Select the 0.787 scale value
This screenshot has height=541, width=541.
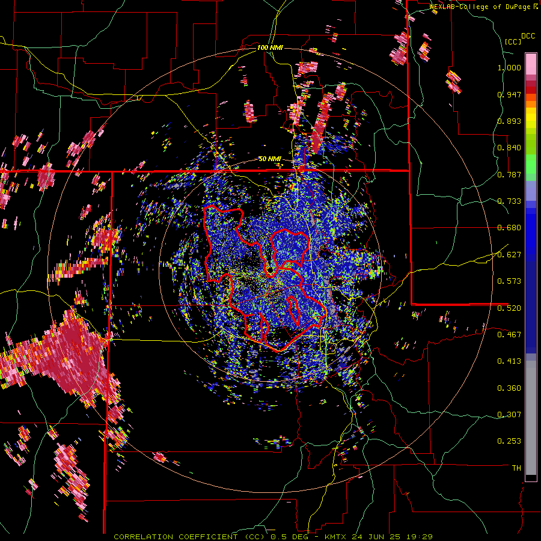509,174
